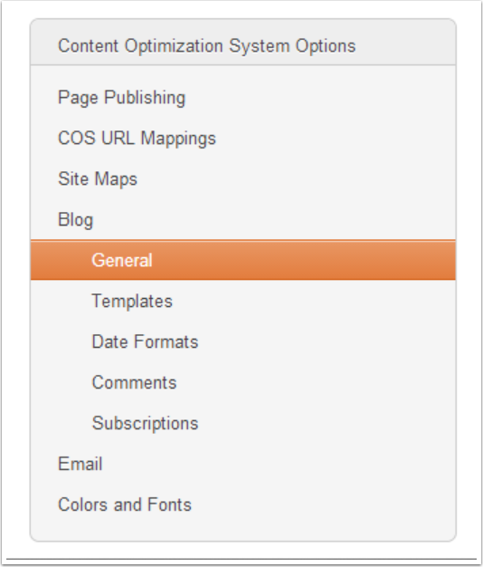Viewport: 483px width, 567px height.
Task: Select COS URL Mappings in the sidebar
Action: pos(137,139)
